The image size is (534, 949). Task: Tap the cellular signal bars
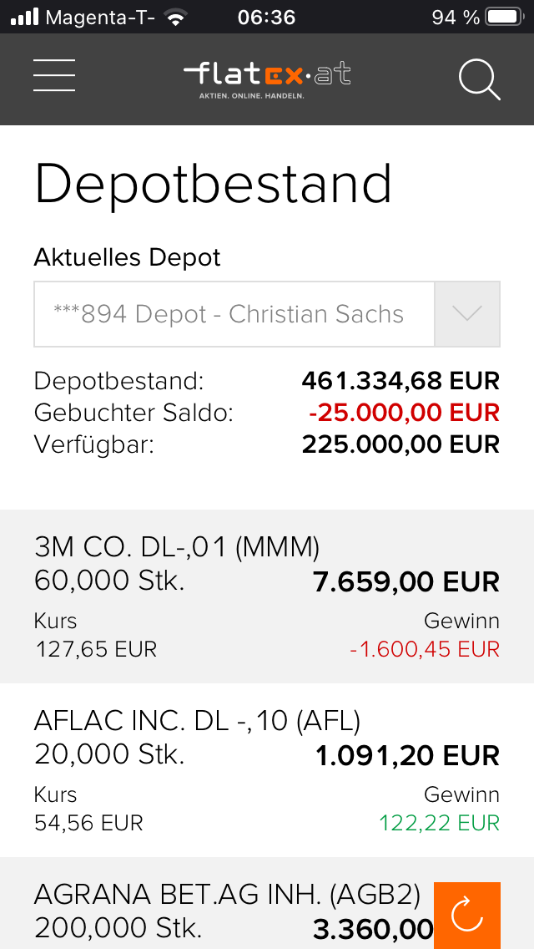(x=25, y=17)
